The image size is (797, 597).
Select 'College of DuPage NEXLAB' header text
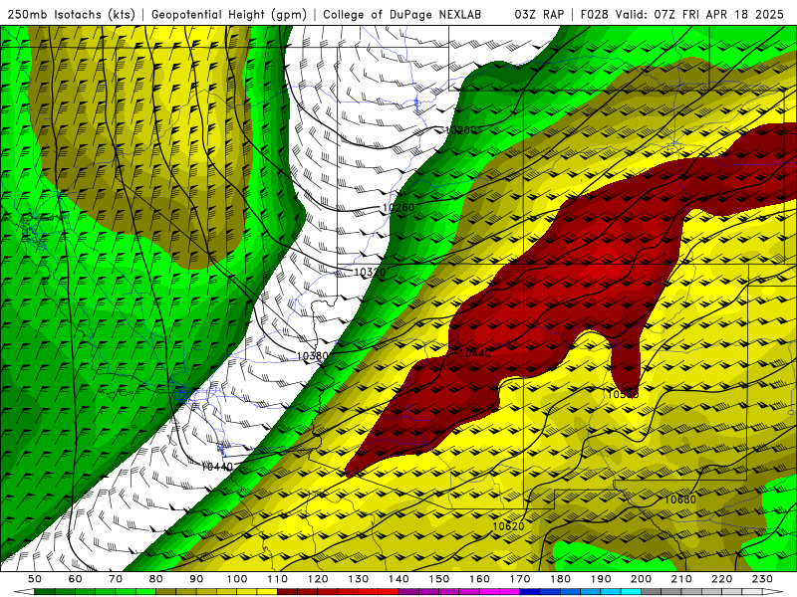tap(401, 14)
